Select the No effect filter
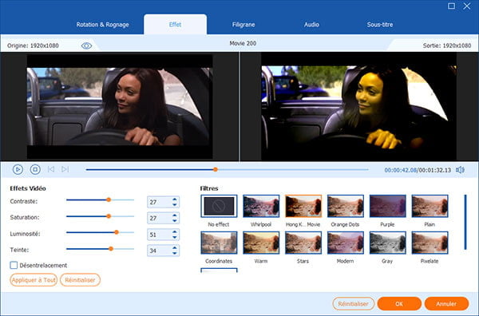 219,206
